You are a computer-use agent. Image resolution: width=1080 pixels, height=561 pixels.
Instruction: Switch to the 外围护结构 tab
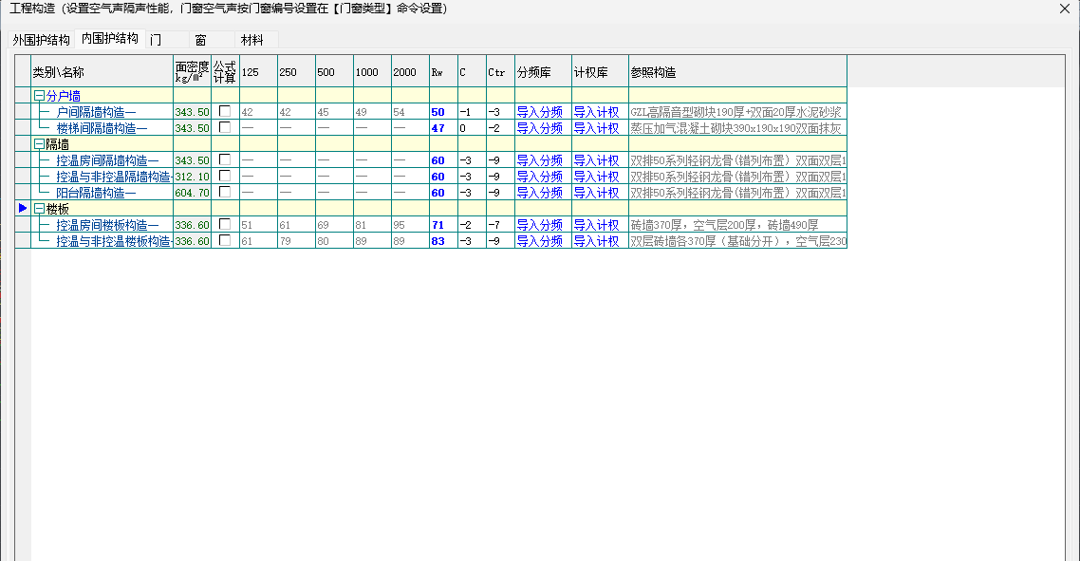(x=41, y=40)
